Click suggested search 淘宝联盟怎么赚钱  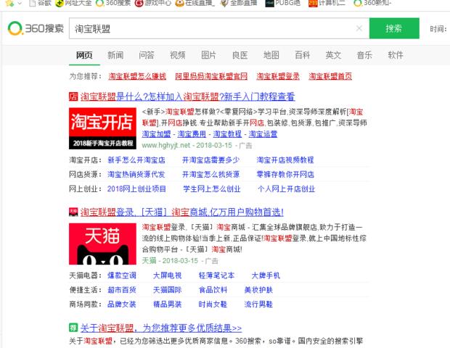pos(137,76)
